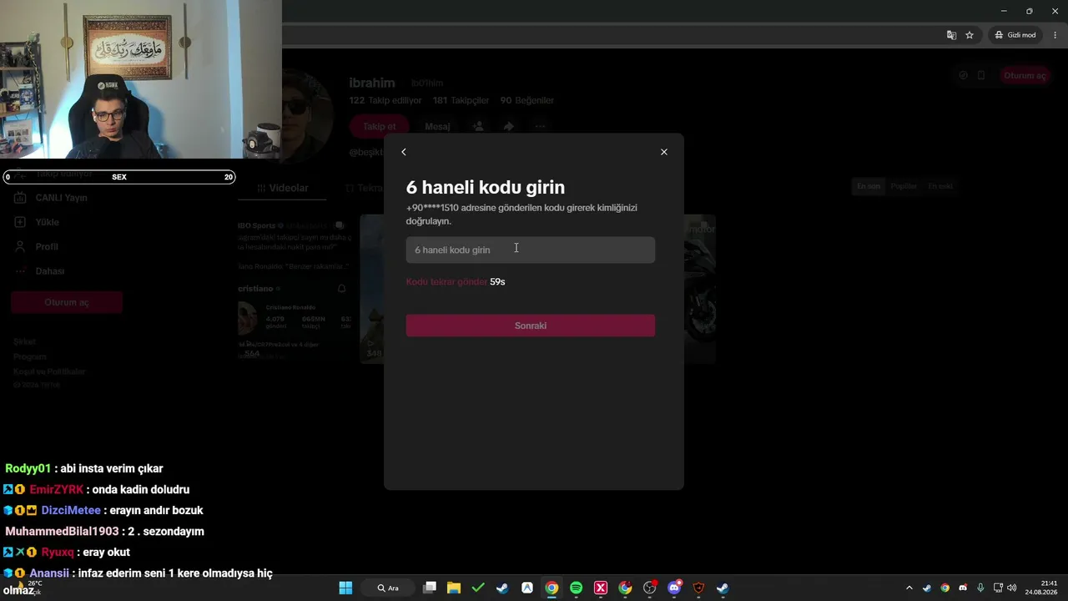The height and width of the screenshot is (601, 1068).
Task: Click the Sonraki button
Action: coord(531,326)
